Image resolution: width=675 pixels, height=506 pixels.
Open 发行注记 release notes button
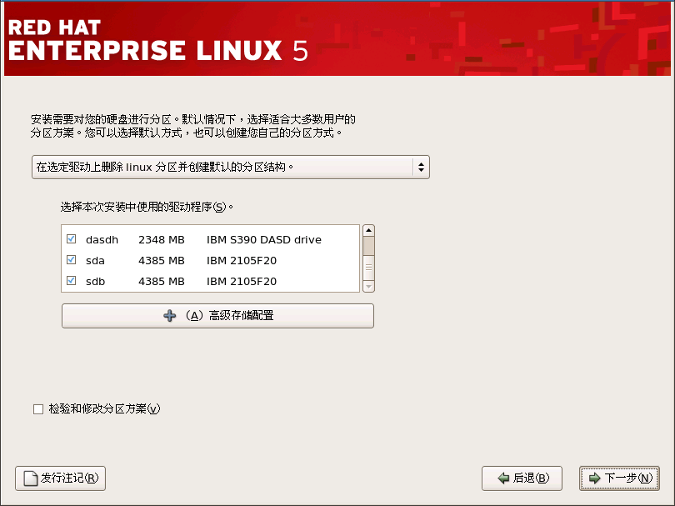[x=60, y=478]
